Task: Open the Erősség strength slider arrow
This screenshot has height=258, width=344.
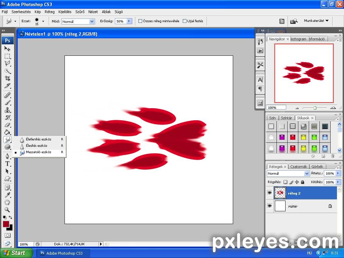Action: 129,21
